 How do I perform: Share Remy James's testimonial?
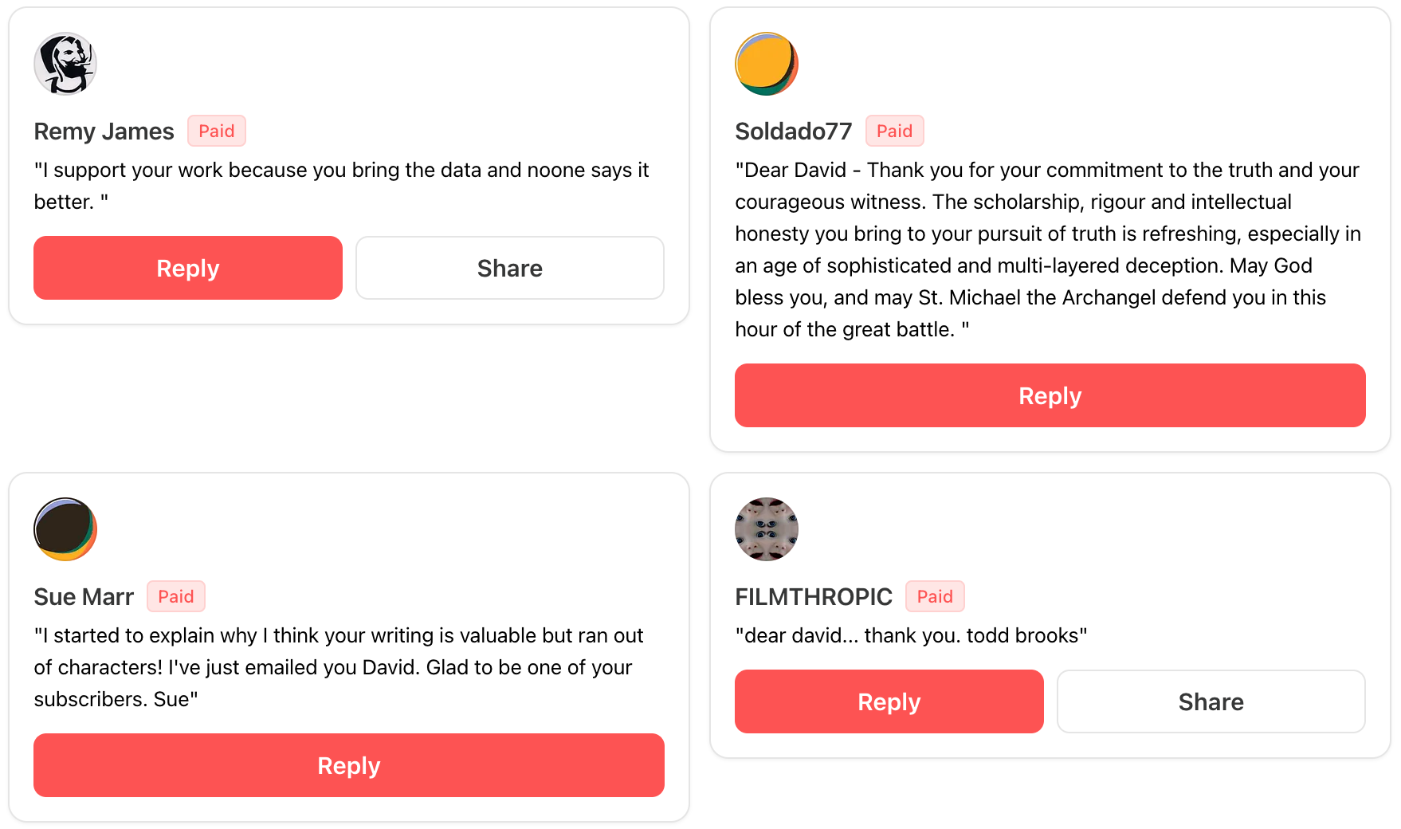(510, 268)
